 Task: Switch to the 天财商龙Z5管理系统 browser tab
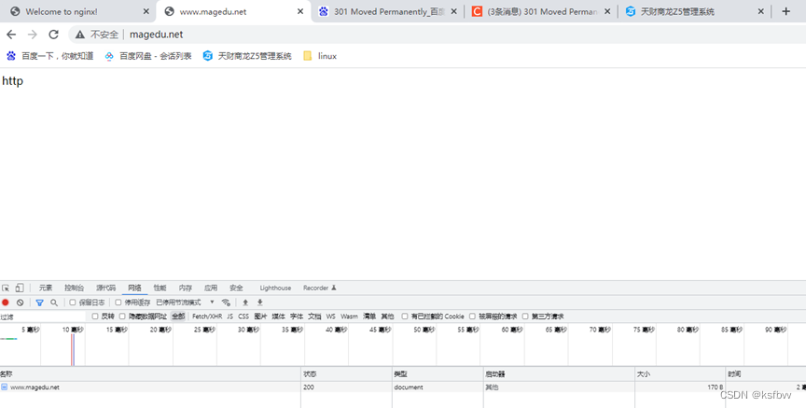click(695, 11)
